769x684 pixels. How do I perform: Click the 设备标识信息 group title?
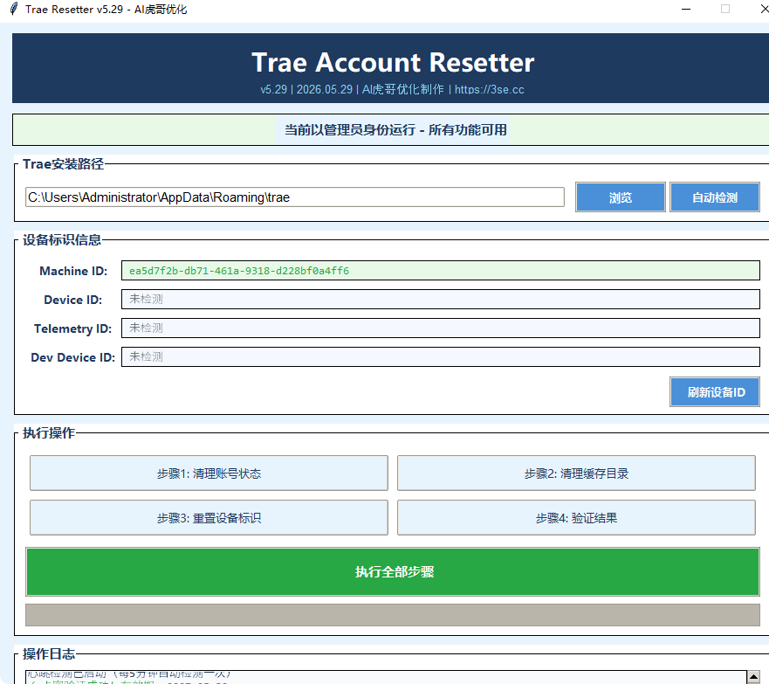click(x=62, y=240)
